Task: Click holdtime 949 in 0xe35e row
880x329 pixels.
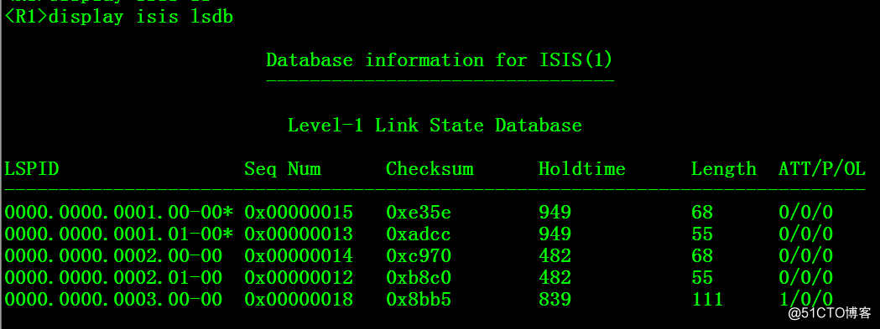Action: click(555, 213)
